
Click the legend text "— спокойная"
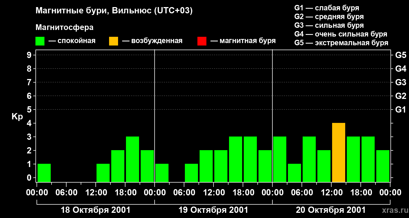click(72, 41)
